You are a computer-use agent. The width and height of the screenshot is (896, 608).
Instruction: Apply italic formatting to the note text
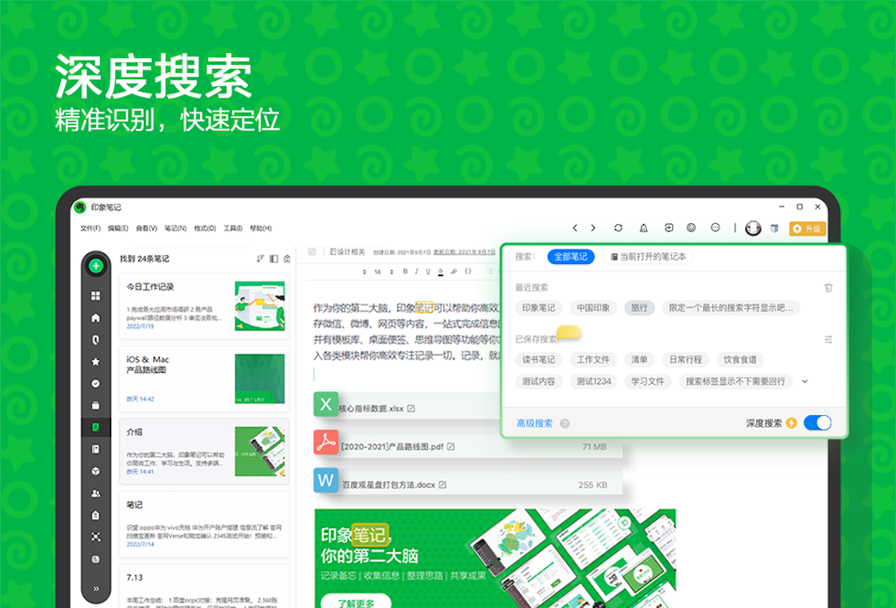pos(417,271)
